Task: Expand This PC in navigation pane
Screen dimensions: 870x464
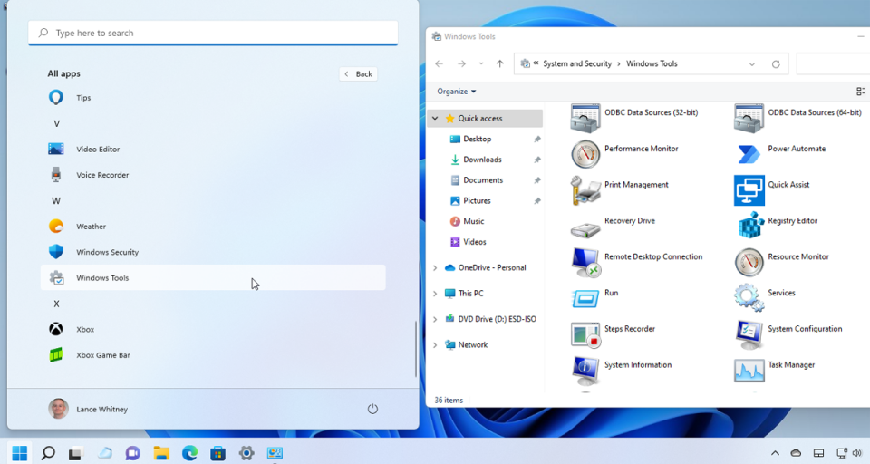Action: click(x=435, y=293)
